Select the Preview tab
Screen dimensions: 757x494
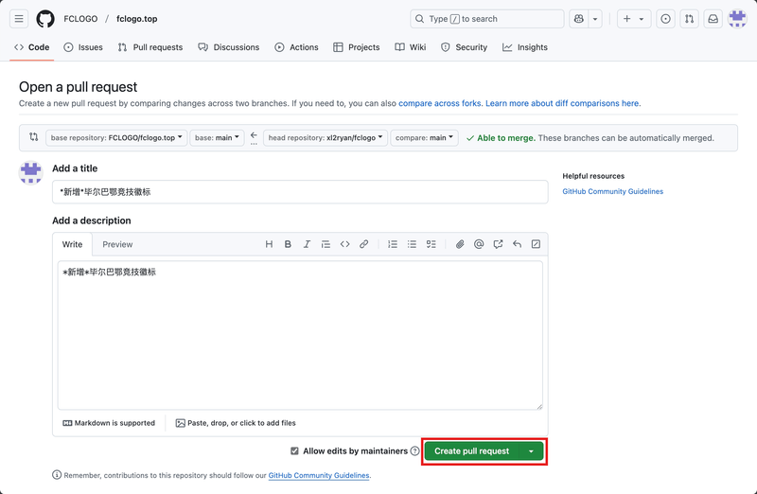coord(117,244)
